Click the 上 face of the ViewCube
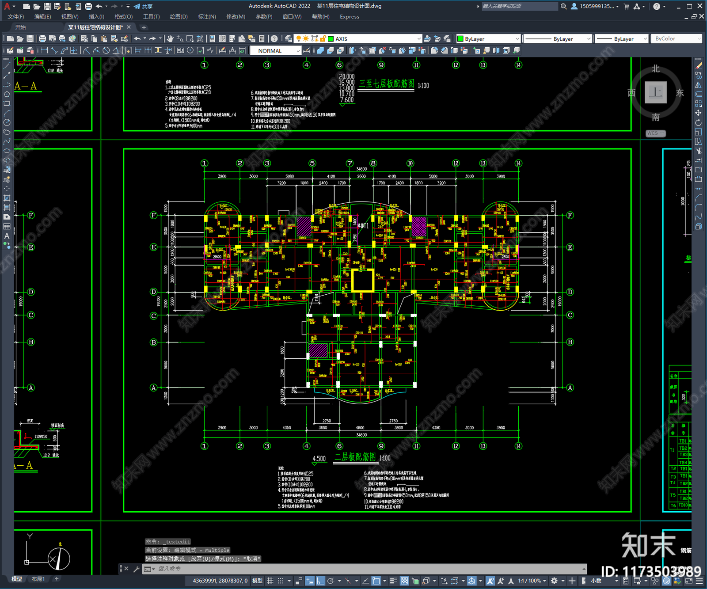Screen dimensions: 707x589 click(x=656, y=92)
